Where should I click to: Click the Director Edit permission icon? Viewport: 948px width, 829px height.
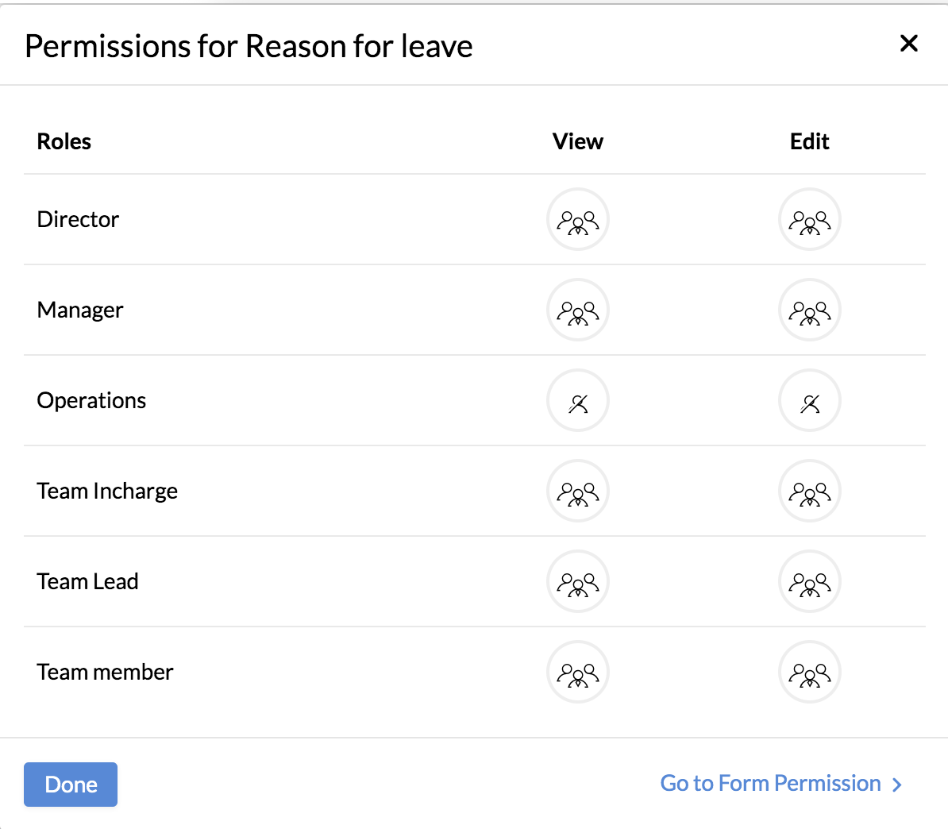809,219
